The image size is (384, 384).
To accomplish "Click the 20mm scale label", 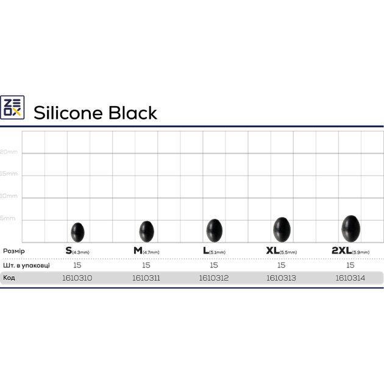I will coord(9,152).
